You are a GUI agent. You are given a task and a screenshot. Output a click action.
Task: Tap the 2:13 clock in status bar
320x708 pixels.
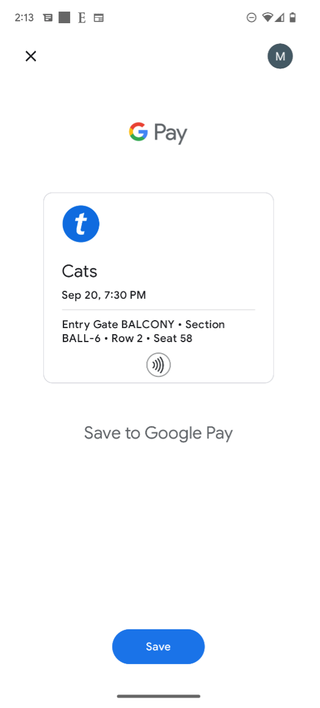(24, 18)
